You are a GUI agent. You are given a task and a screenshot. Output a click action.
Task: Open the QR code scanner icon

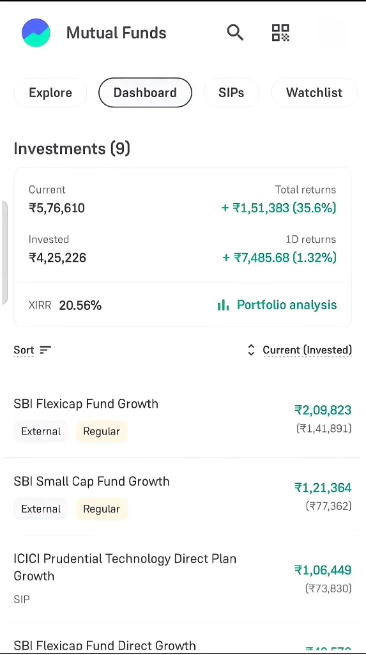pyautogui.click(x=280, y=33)
